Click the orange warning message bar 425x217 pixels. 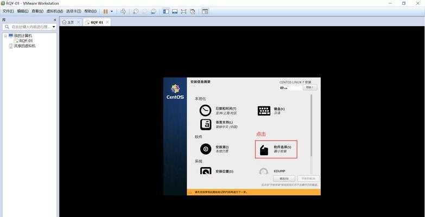tap(253, 192)
